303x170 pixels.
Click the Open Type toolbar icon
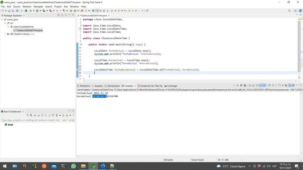pyautogui.click(x=82, y=11)
